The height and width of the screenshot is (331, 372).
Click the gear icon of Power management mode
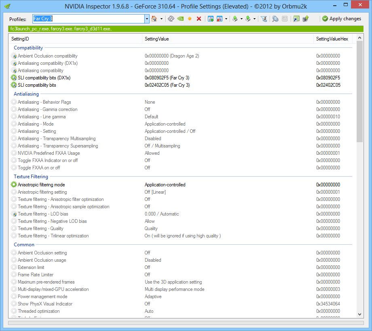[14, 297]
